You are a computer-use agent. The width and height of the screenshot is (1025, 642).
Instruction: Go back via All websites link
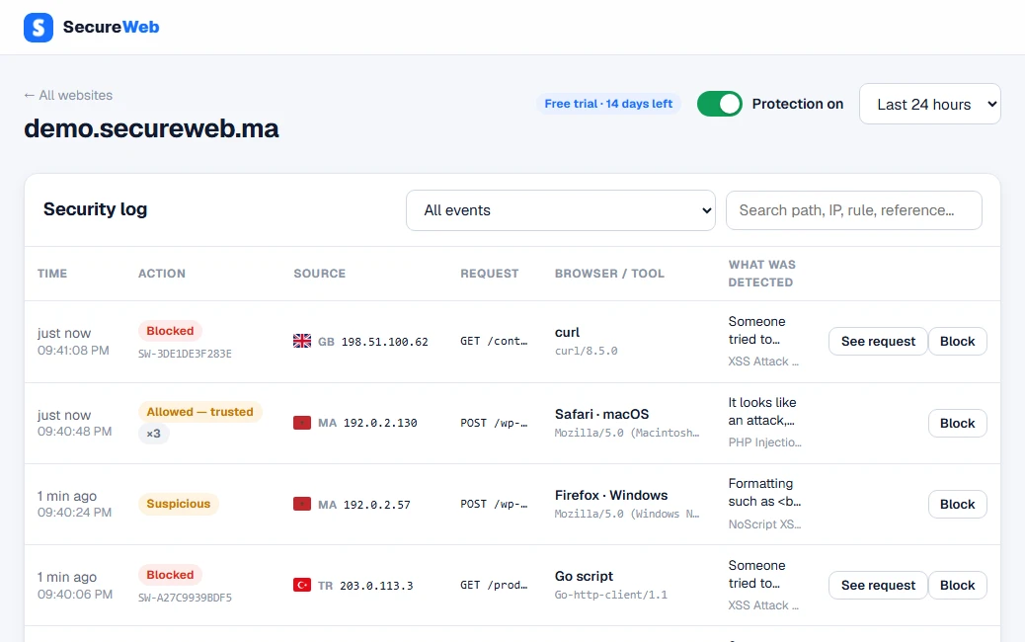(x=68, y=96)
